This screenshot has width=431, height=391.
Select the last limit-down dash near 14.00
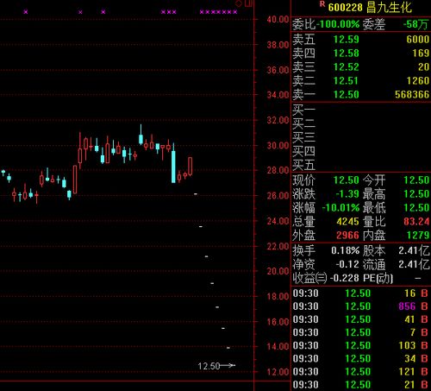coord(228,348)
